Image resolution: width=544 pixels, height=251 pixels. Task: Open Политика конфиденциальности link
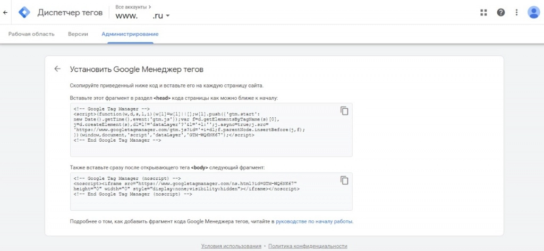point(308,246)
